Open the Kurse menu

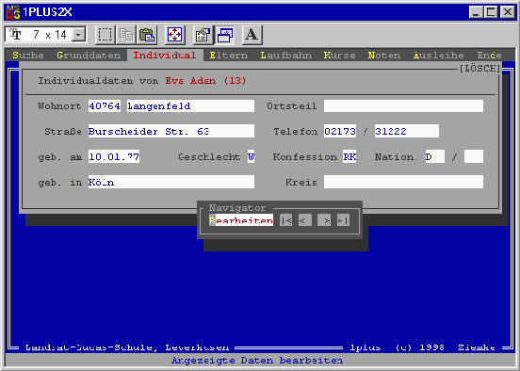point(339,55)
